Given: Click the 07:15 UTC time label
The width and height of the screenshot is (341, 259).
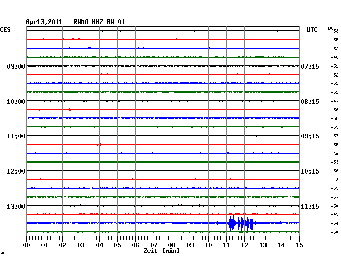Looking at the screenshot, I should tap(310, 66).
